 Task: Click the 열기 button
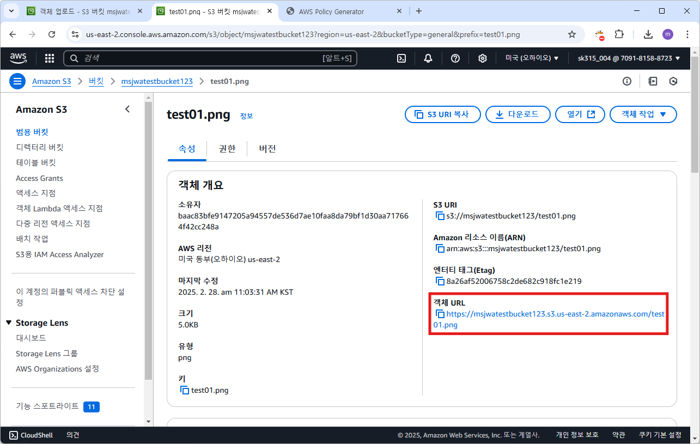point(580,114)
